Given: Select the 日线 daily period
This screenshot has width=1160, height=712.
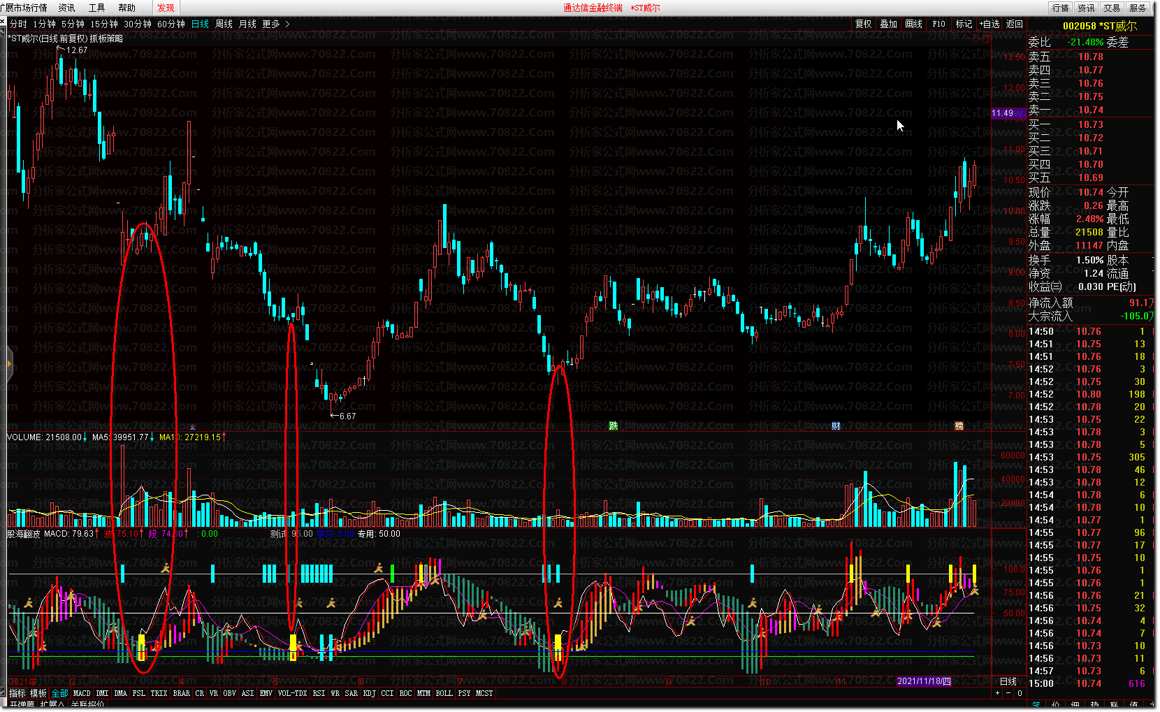Looking at the screenshot, I should [201, 24].
